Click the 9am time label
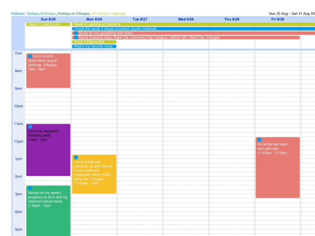The width and height of the screenshot is (315, 236). pos(18,88)
